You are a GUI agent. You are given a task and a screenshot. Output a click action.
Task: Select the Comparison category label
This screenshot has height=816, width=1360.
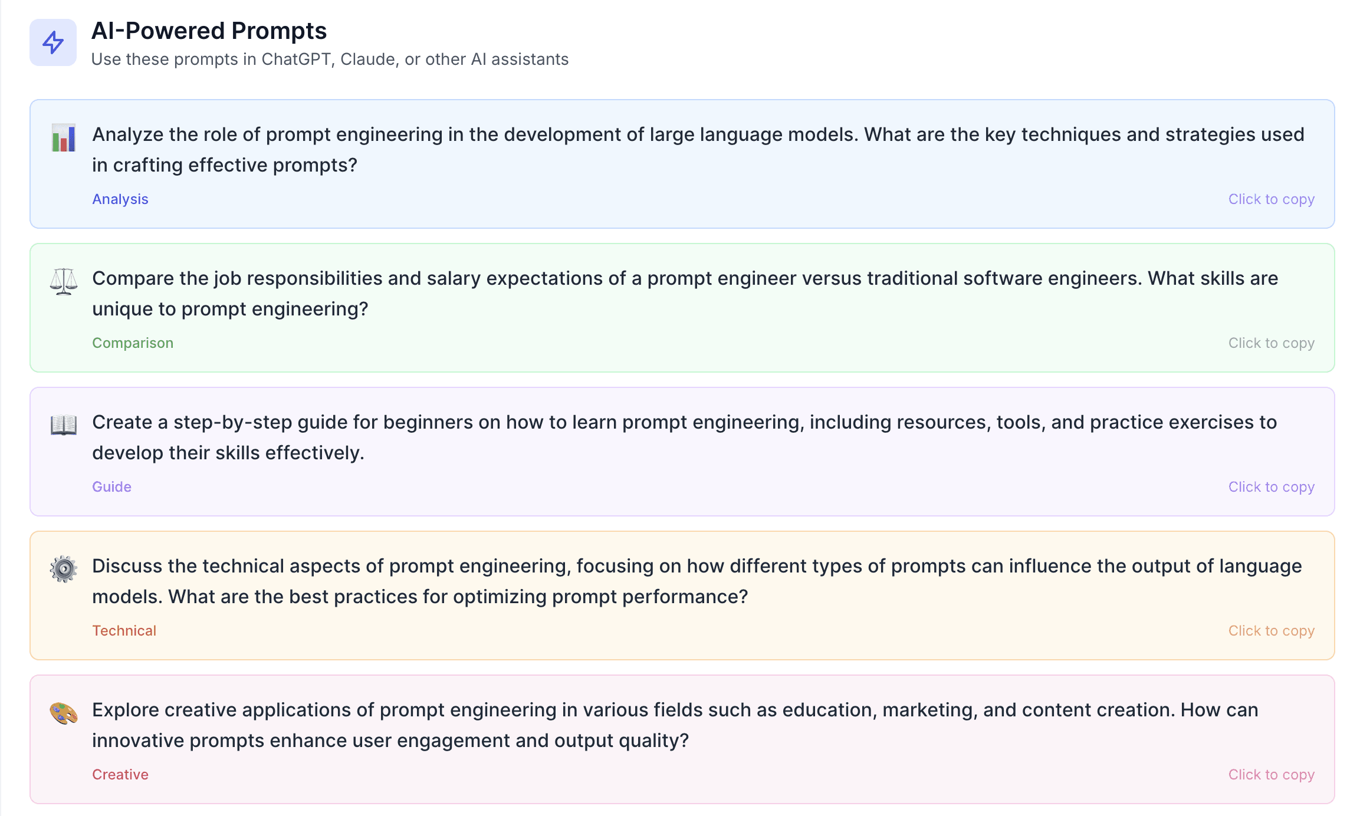[x=133, y=343]
